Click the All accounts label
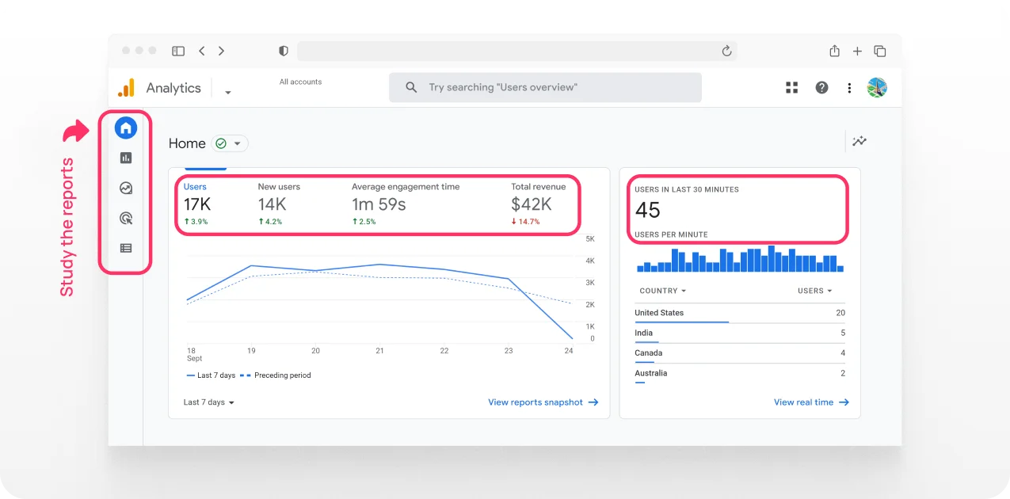 [300, 82]
